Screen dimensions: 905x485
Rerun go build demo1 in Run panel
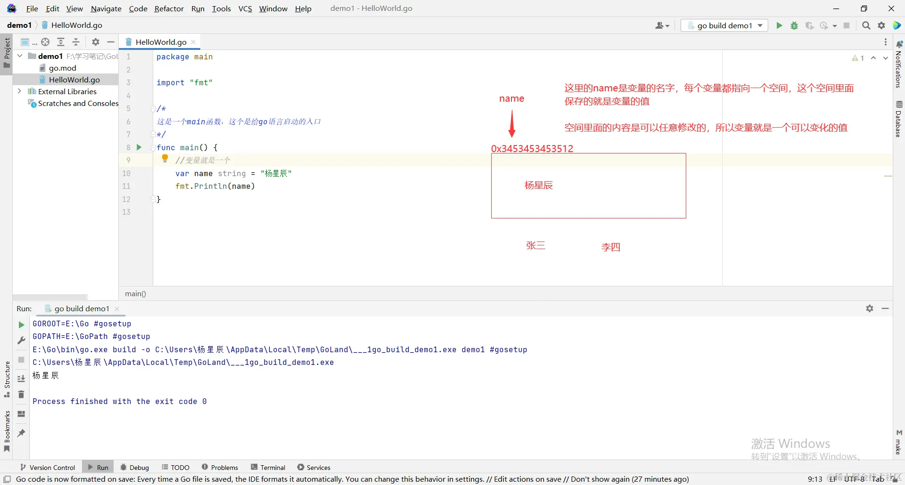tap(21, 325)
